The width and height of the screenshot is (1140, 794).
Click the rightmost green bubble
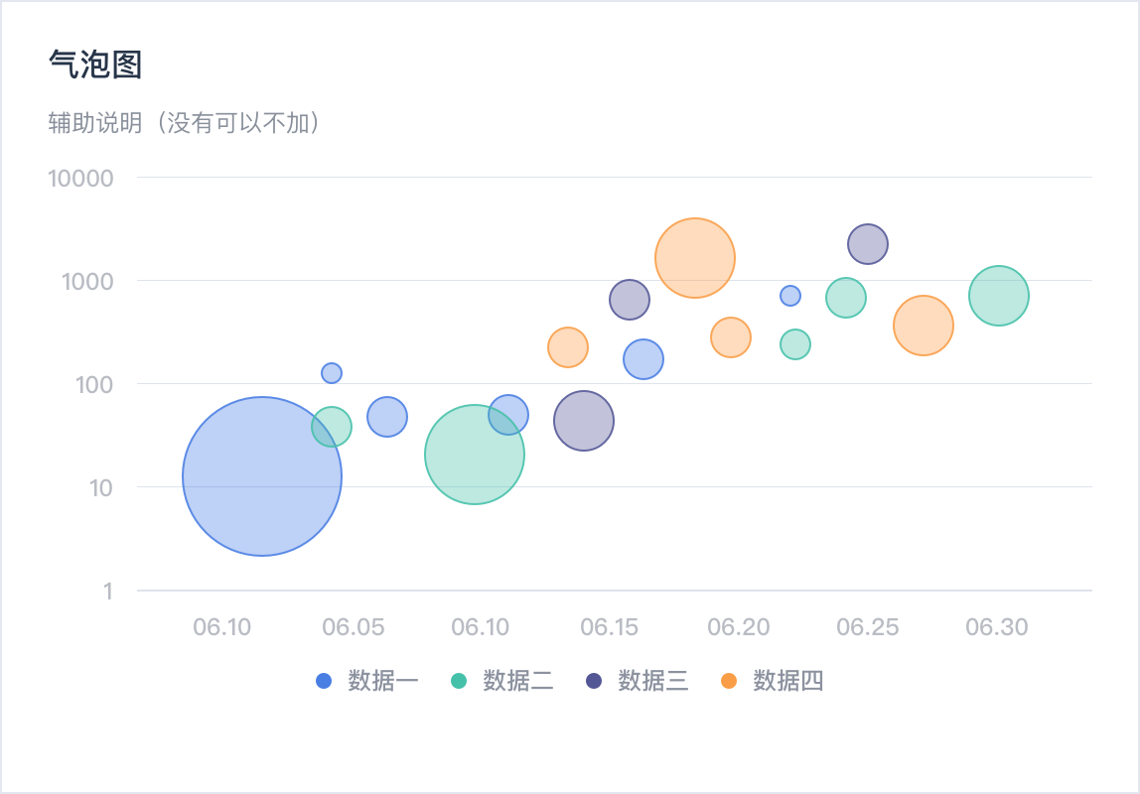click(x=998, y=296)
